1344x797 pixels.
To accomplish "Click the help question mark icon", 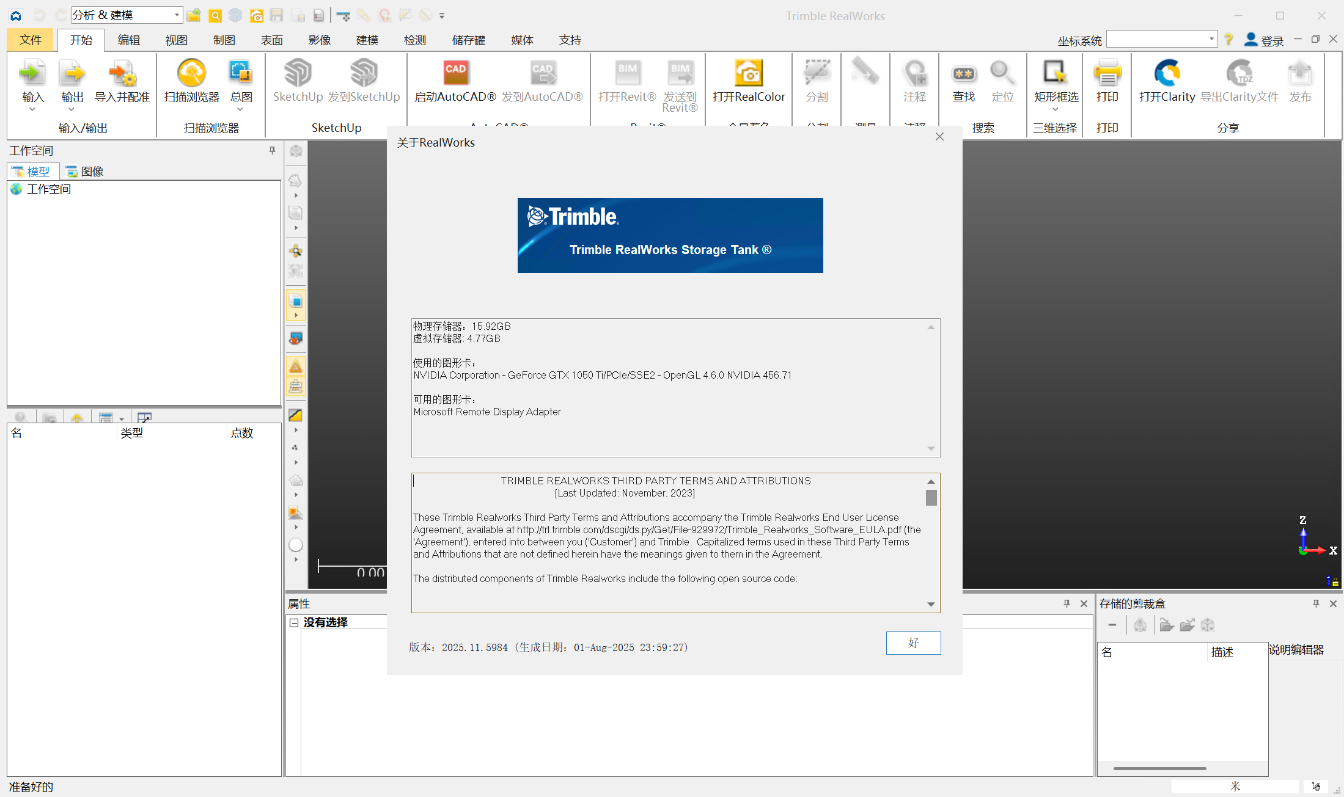I will pyautogui.click(x=1228, y=40).
